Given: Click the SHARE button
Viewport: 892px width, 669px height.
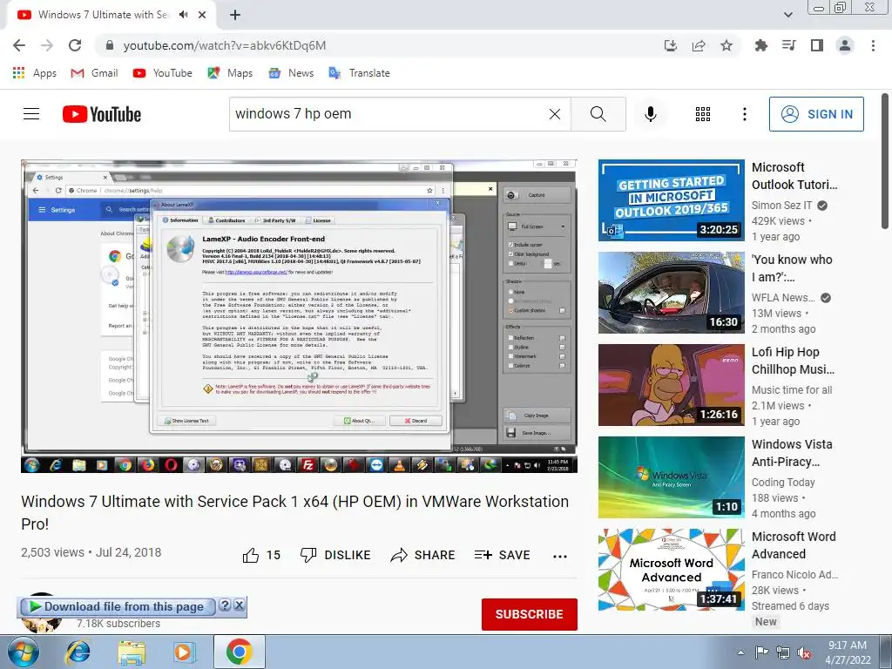Looking at the screenshot, I should point(422,555).
